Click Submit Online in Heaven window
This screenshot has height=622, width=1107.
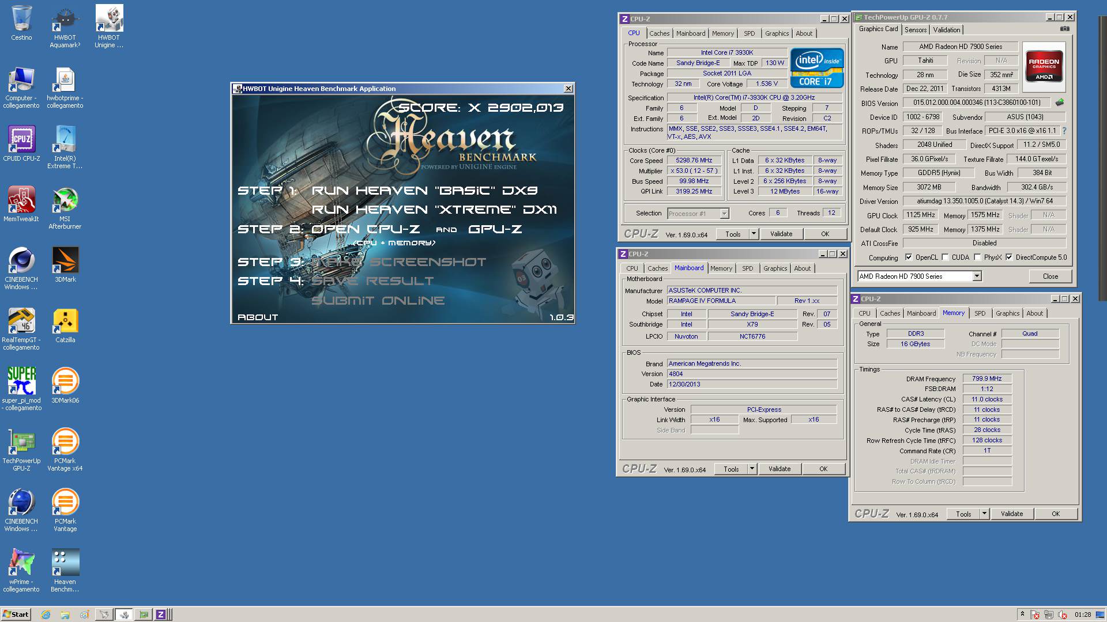tap(378, 301)
